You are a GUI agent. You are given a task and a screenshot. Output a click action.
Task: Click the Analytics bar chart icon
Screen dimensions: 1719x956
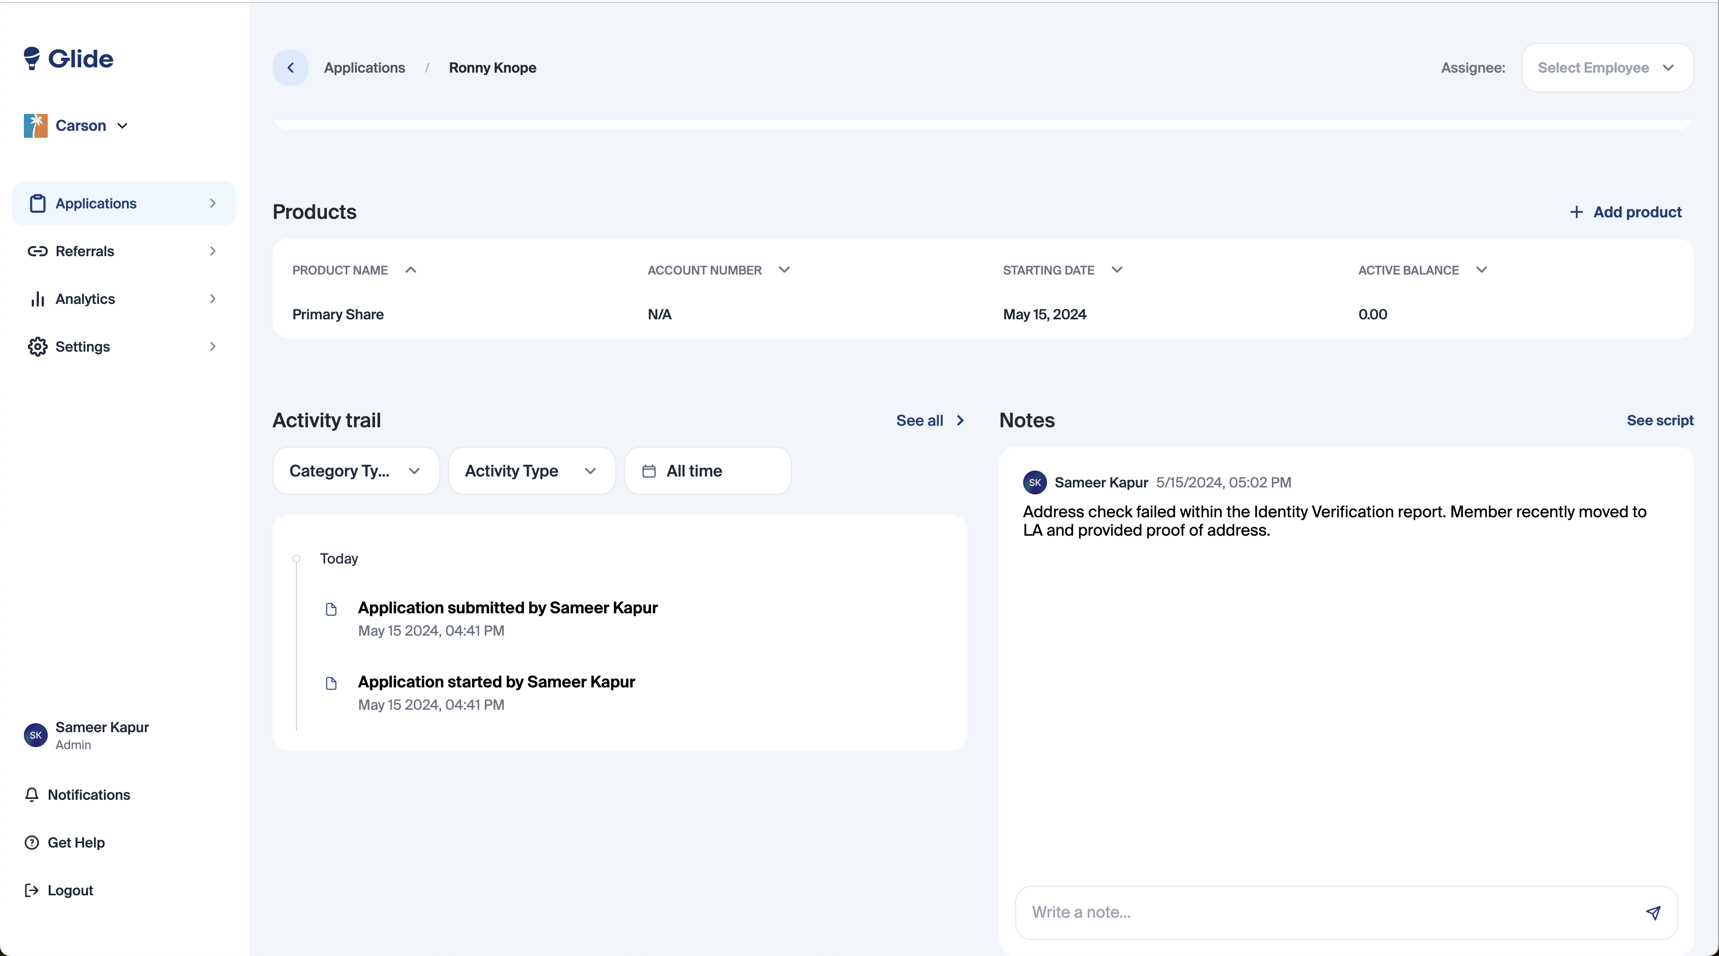(37, 299)
